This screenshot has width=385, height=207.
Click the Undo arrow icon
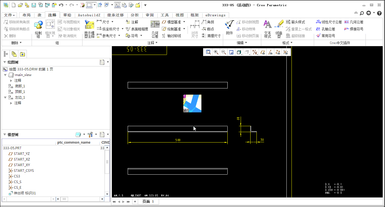click(x=61, y=5)
